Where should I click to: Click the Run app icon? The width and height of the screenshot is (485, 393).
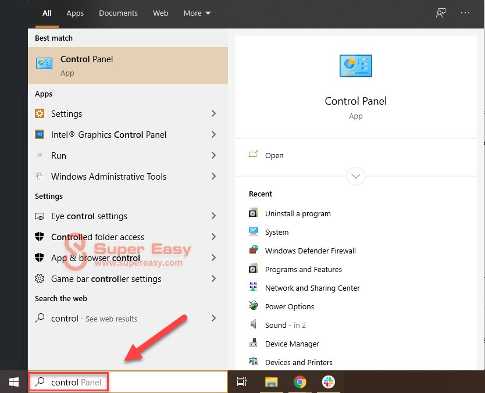pyautogui.click(x=40, y=155)
